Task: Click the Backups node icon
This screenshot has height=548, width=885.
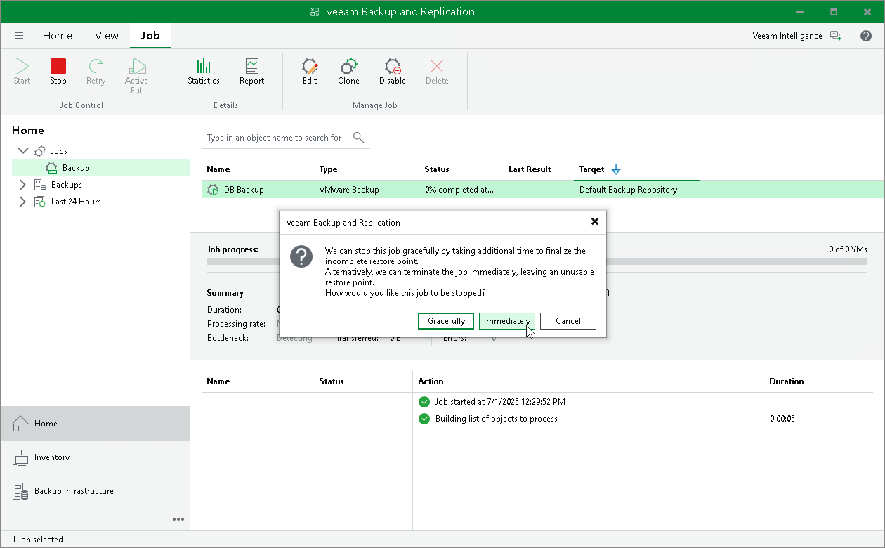Action: tap(40, 185)
